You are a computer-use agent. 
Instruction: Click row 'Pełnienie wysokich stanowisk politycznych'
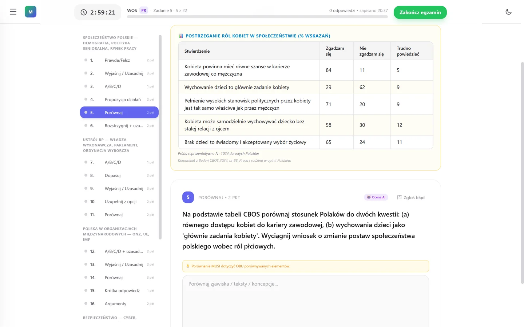click(x=306, y=104)
